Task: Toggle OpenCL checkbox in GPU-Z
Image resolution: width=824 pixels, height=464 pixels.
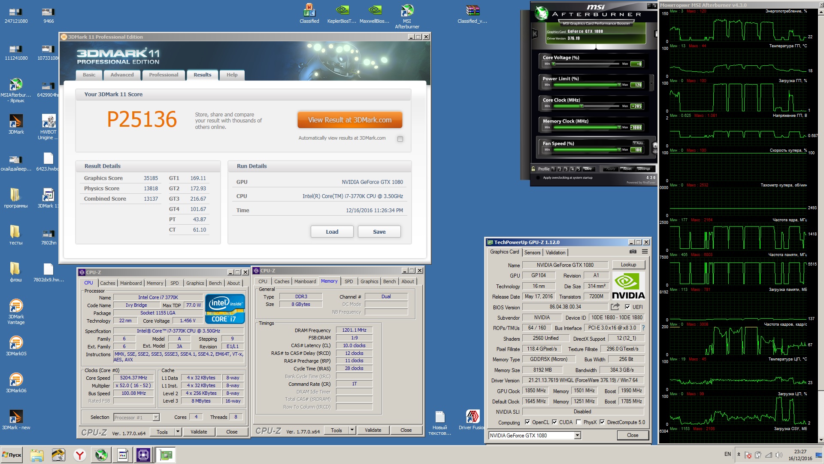Action: [527, 422]
